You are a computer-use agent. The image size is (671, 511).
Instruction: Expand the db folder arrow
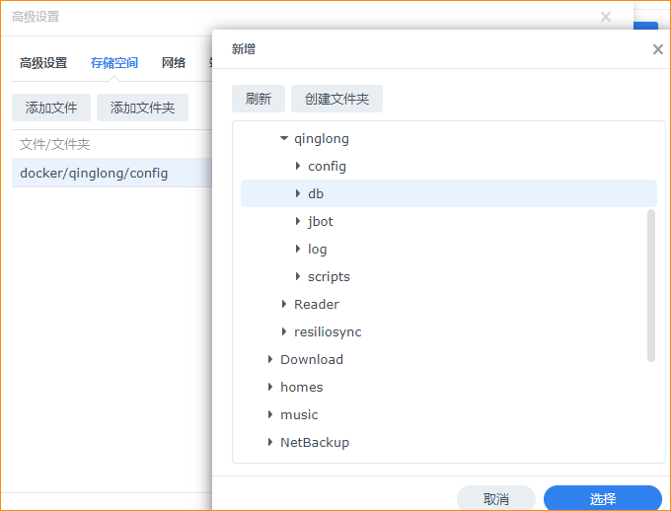298,194
